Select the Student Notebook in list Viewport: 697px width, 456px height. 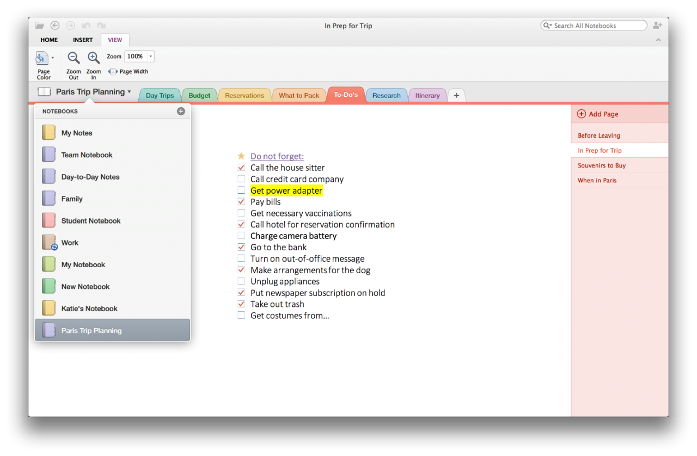(x=91, y=221)
